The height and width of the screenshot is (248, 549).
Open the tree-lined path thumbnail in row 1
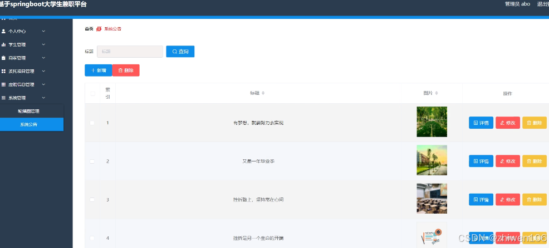click(432, 122)
